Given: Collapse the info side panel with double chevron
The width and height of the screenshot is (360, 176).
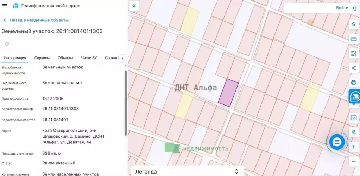Looking at the screenshot, I should [x=134, y=6].
